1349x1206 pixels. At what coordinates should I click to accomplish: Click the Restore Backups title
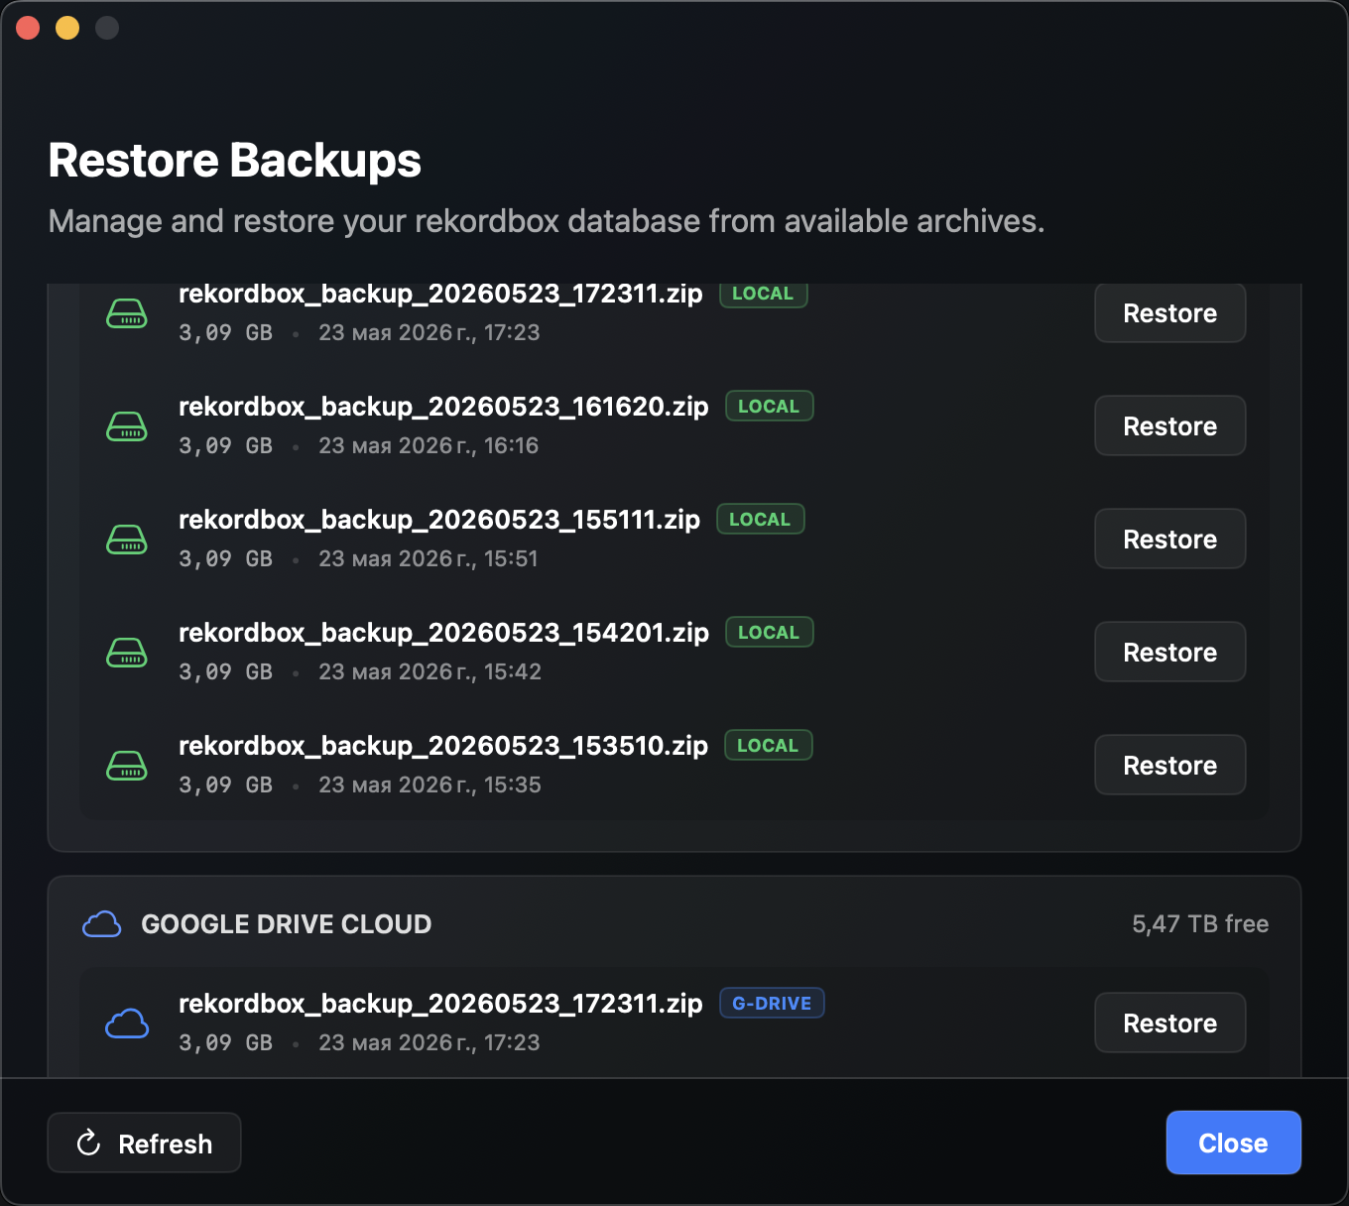[235, 161]
